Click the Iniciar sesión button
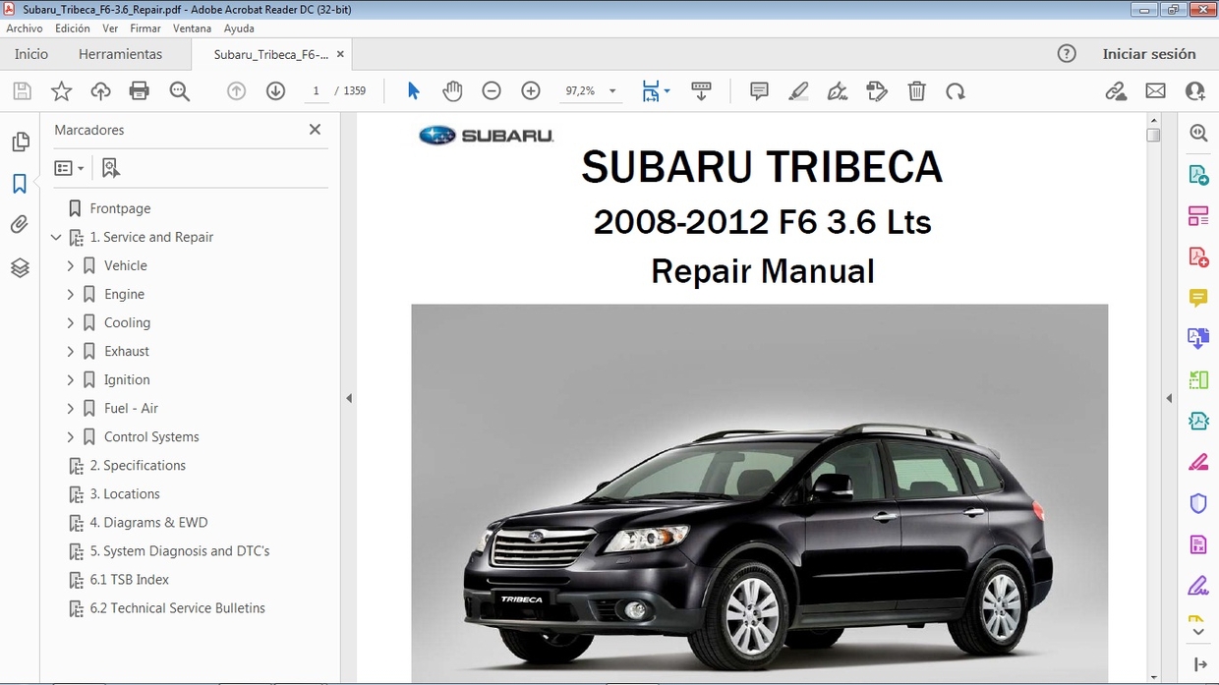This screenshot has width=1219, height=685. 1150,54
